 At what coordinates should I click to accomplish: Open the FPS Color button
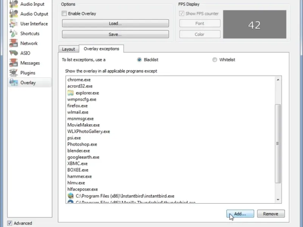pyautogui.click(x=200, y=34)
